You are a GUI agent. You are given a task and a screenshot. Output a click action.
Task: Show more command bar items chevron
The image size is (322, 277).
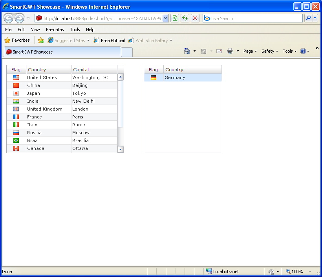point(317,48)
